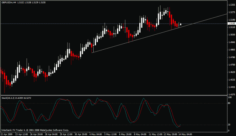Click the 1.4700 price axis label
236x136 pixels.
(x=232, y=65)
